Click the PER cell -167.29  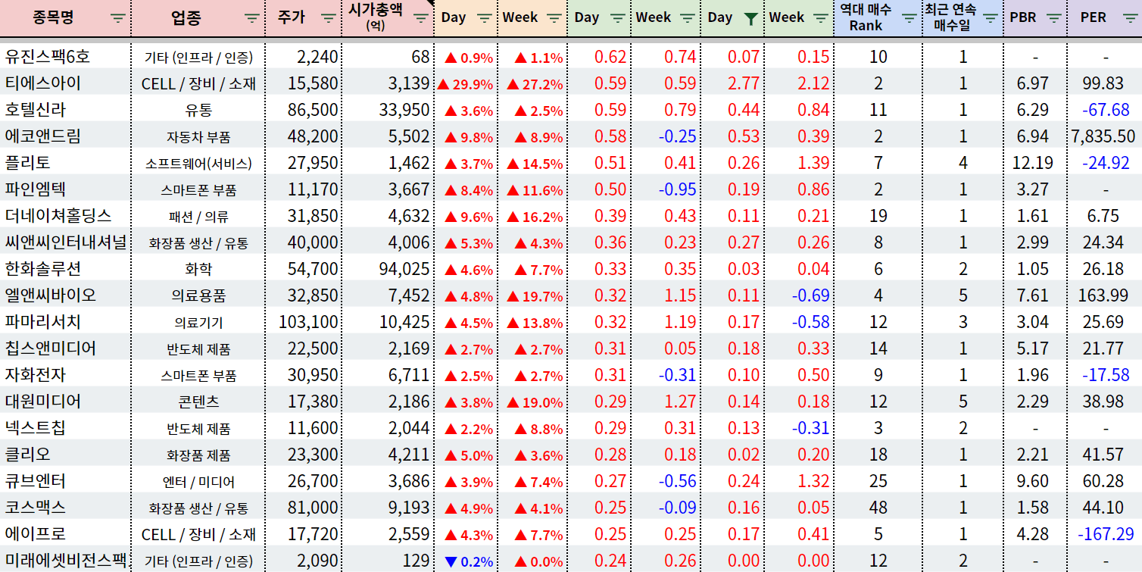coord(1103,534)
